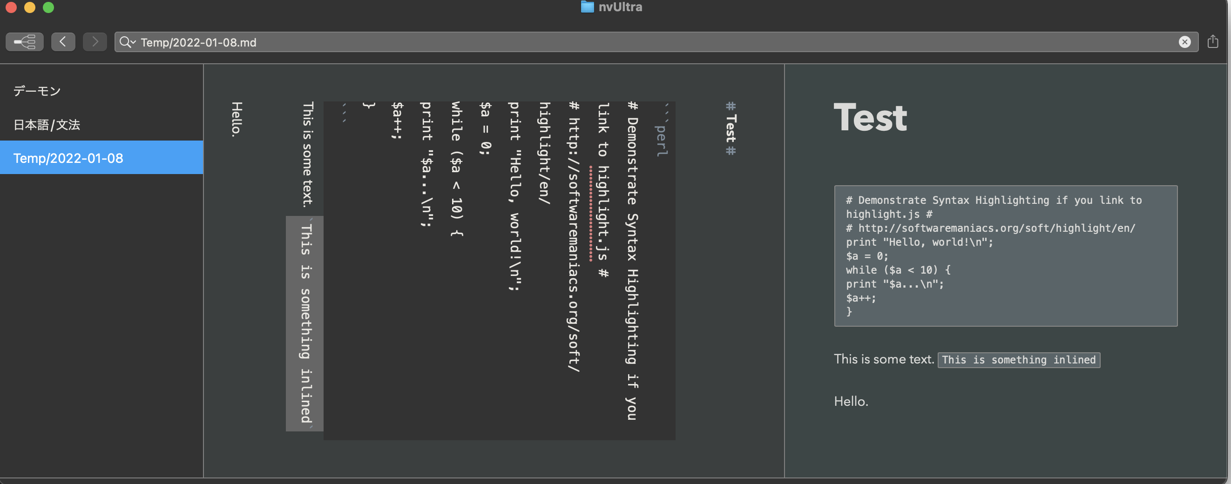Open the magnifier search options dropdown
This screenshot has width=1231, height=484.
(x=127, y=42)
